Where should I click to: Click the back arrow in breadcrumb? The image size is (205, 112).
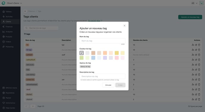(x=25, y=11)
